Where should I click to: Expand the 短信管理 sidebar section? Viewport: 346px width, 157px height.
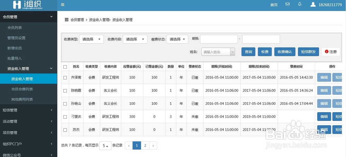coord(28,110)
